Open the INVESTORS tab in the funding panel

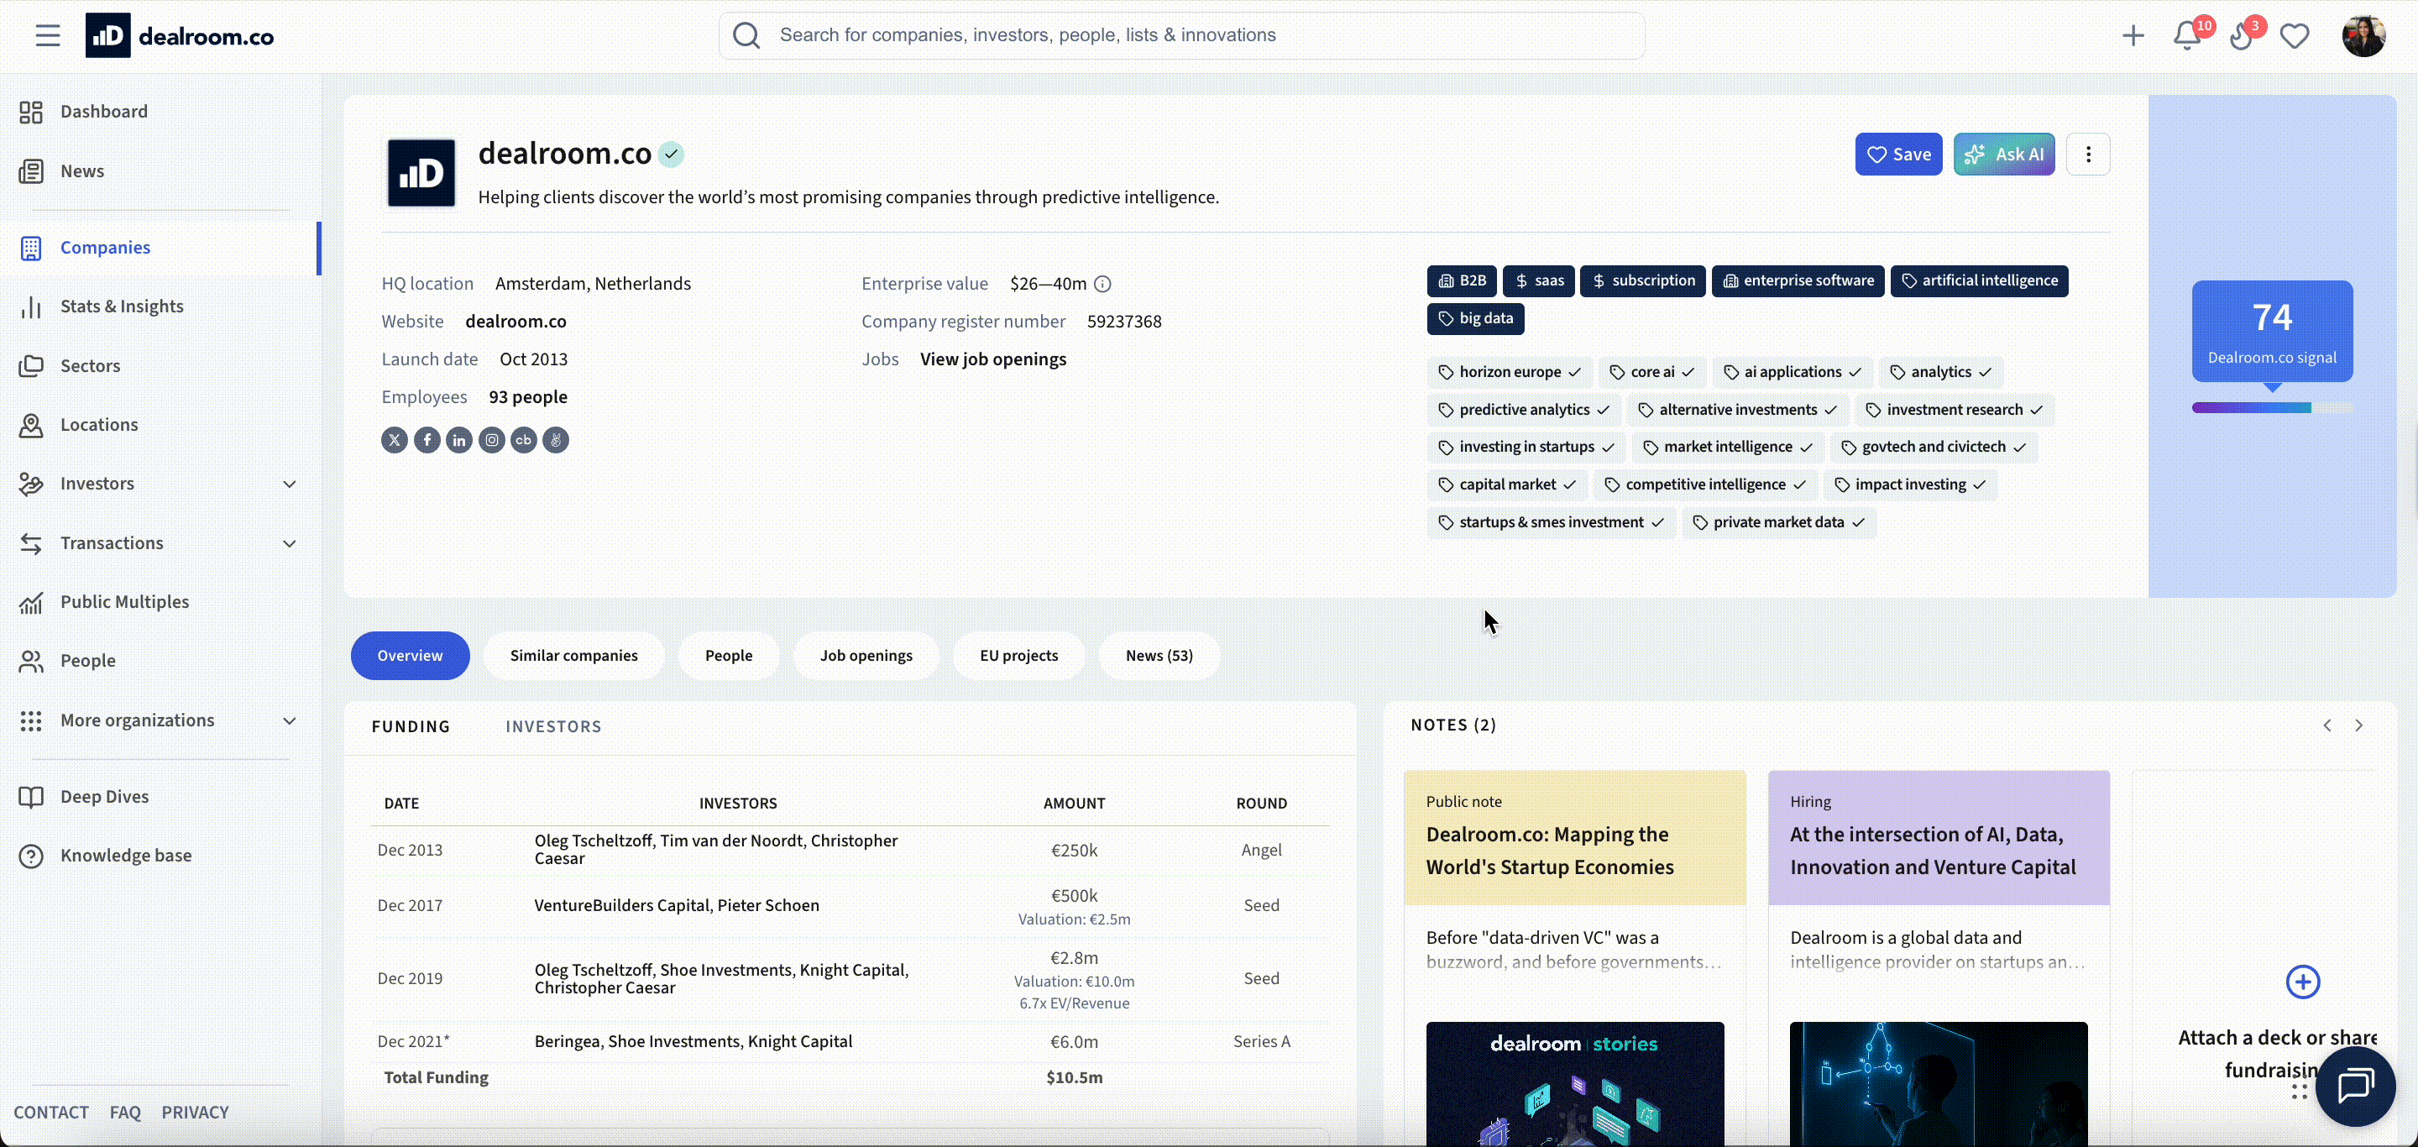tap(553, 725)
